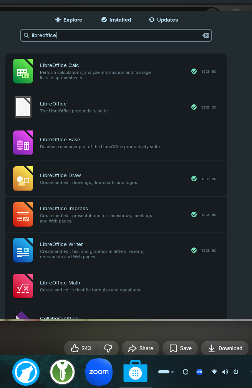The height and width of the screenshot is (388, 252).
Task: Click the power icon in tray
Action: pyautogui.click(x=236, y=372)
